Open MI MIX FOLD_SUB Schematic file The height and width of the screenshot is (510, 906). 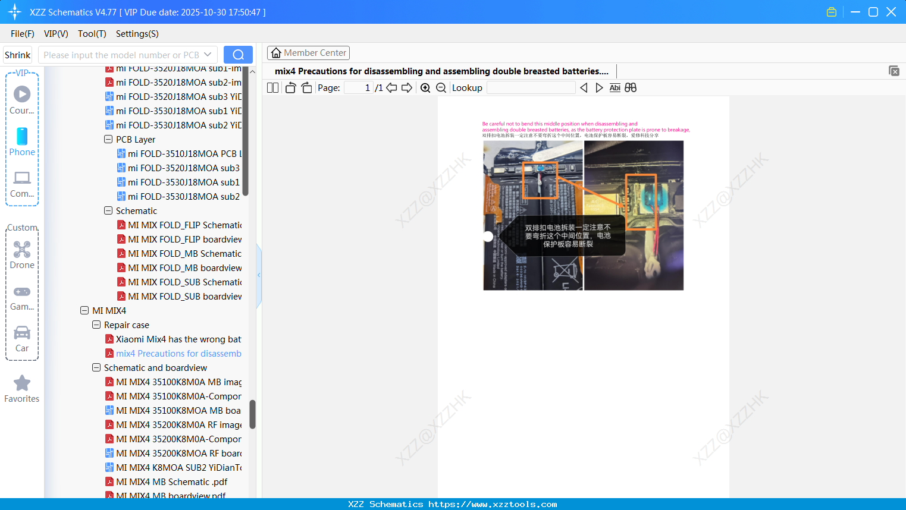[x=179, y=282]
